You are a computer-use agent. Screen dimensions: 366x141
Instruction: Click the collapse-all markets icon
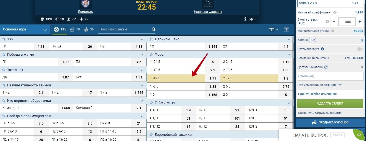[x=287, y=30]
